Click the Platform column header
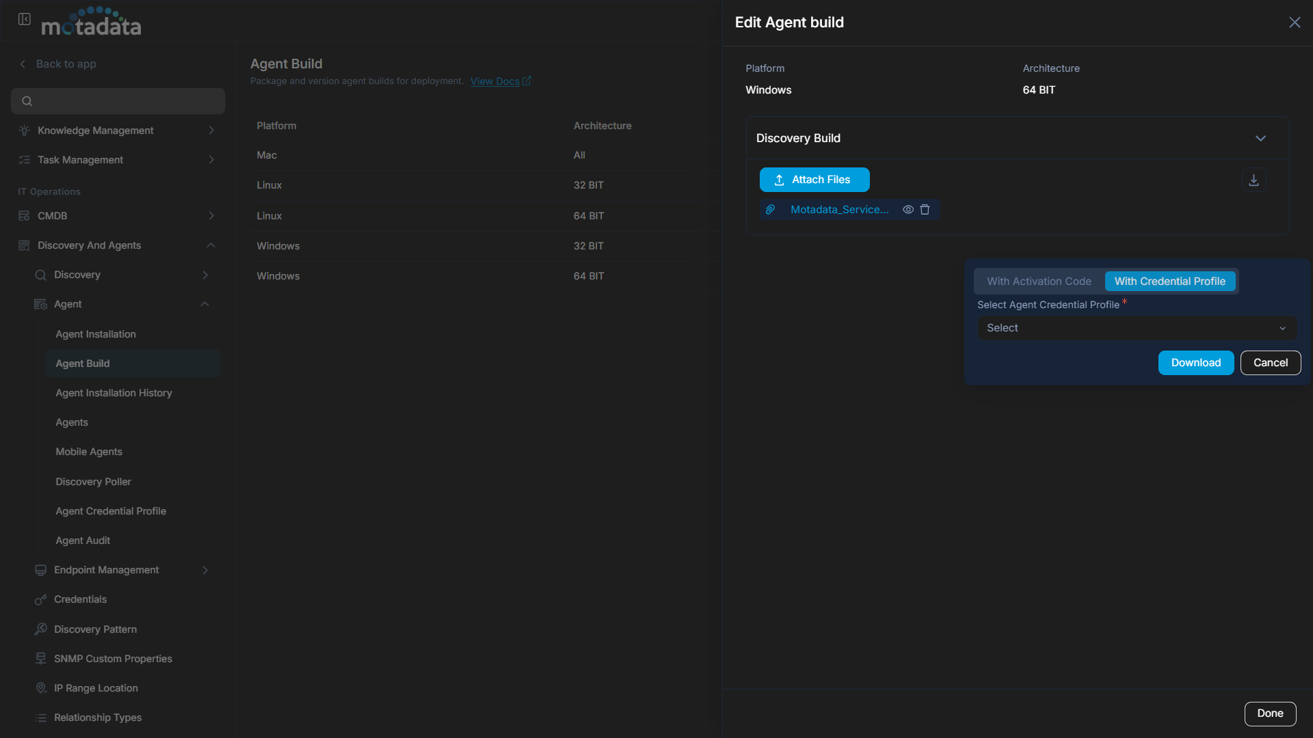This screenshot has width=1313, height=738. click(x=276, y=126)
